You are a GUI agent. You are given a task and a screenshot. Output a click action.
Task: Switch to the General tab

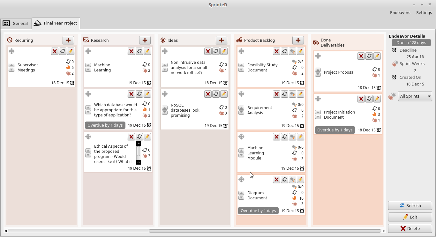(16, 23)
